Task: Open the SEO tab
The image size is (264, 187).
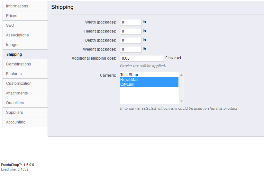Action: (x=25, y=25)
